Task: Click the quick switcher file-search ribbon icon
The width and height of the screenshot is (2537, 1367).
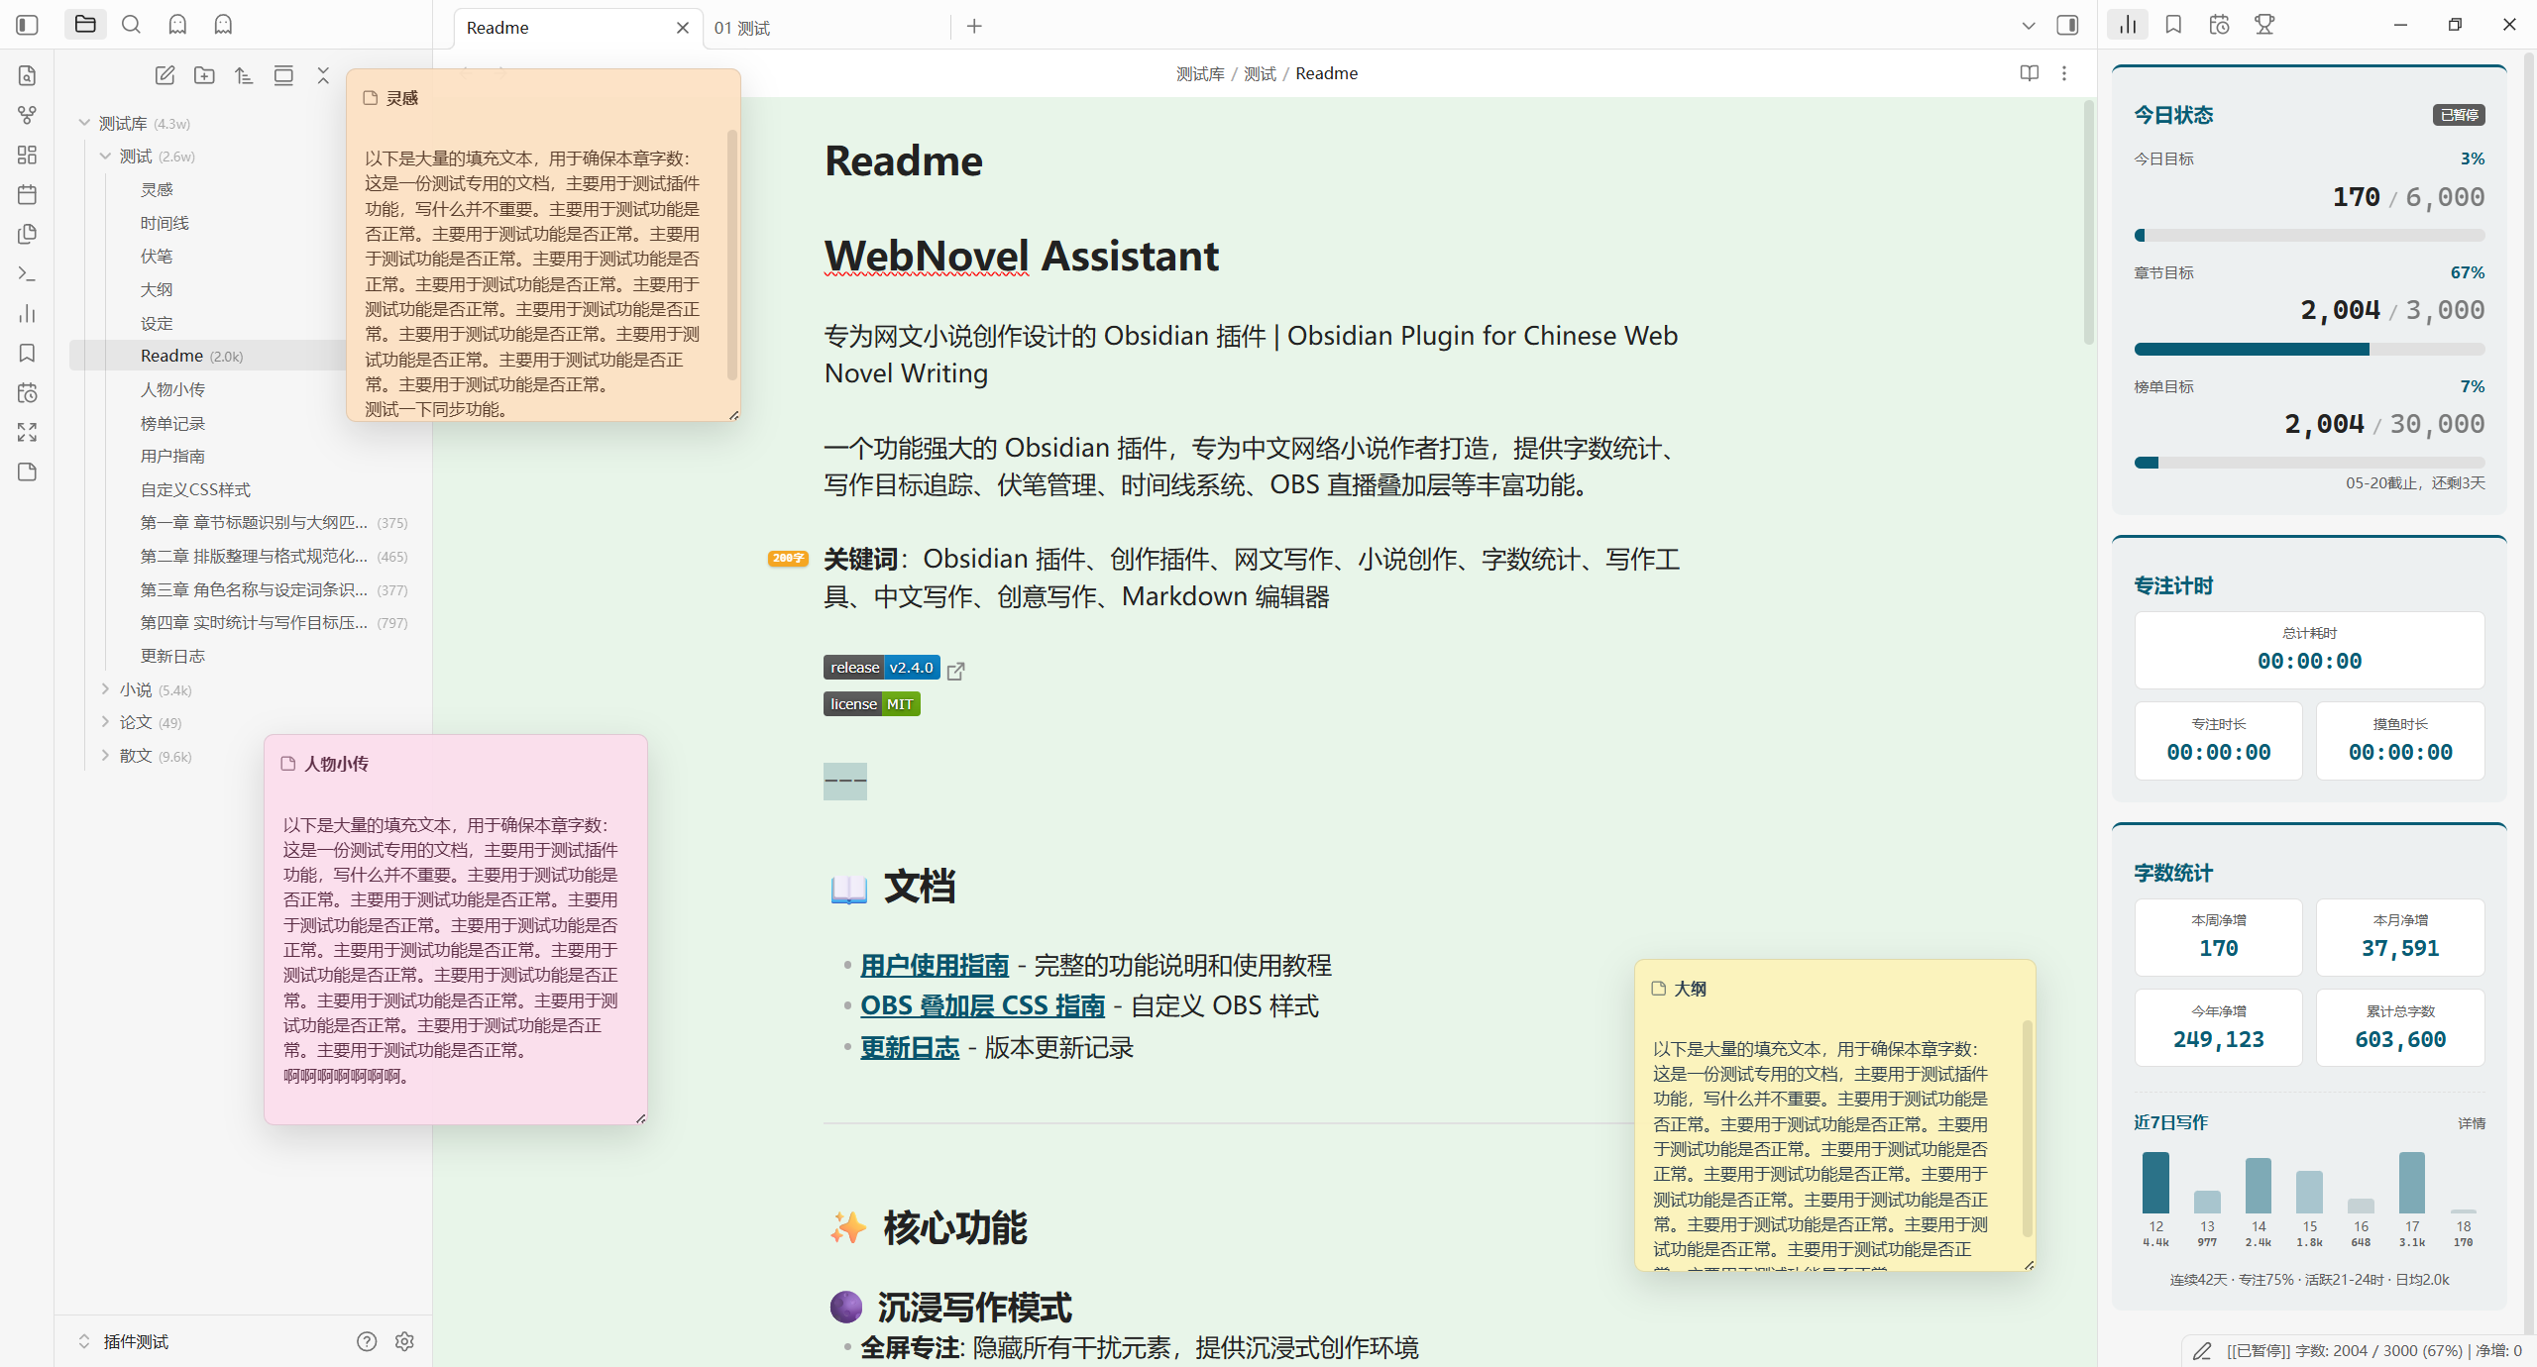Action: [27, 75]
